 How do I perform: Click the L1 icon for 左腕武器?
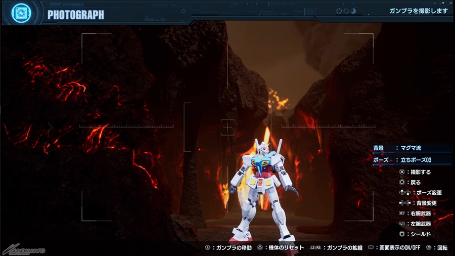point(402,224)
